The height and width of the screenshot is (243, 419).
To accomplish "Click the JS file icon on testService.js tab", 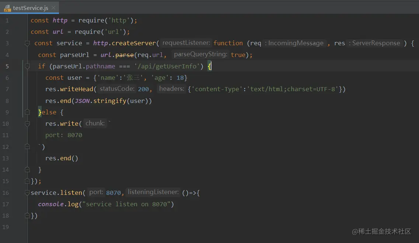I will (x=7, y=8).
